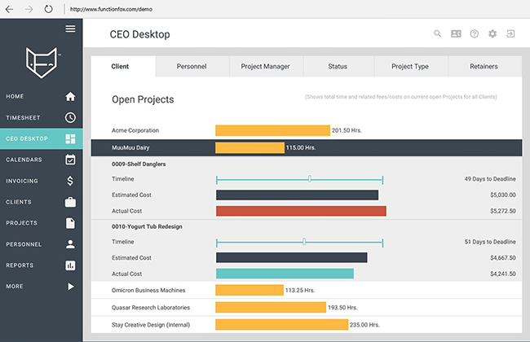Open Calendars using the calendar icon
The width and height of the screenshot is (530, 342).
pos(70,160)
